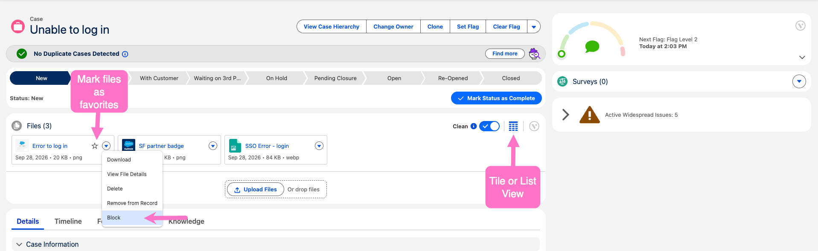
Task: Click View Case Hierarchy button
Action: point(332,26)
